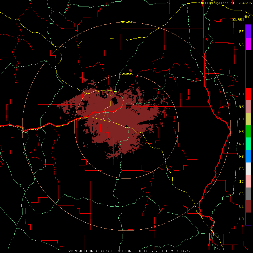Click the [CLAS] units label
Screen dimensions: 253x253
[x=238, y=19]
